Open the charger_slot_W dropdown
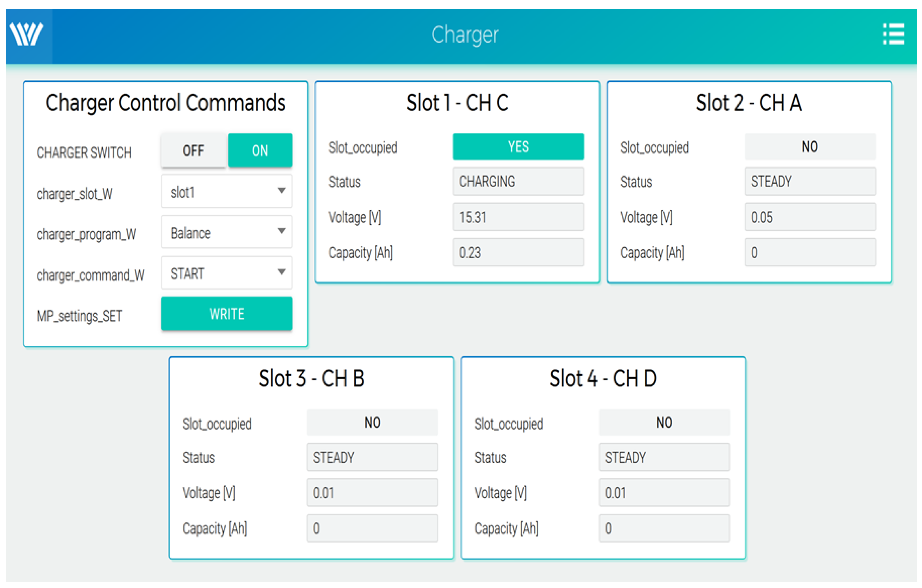Screen dimensions: 922x588 [x=227, y=191]
